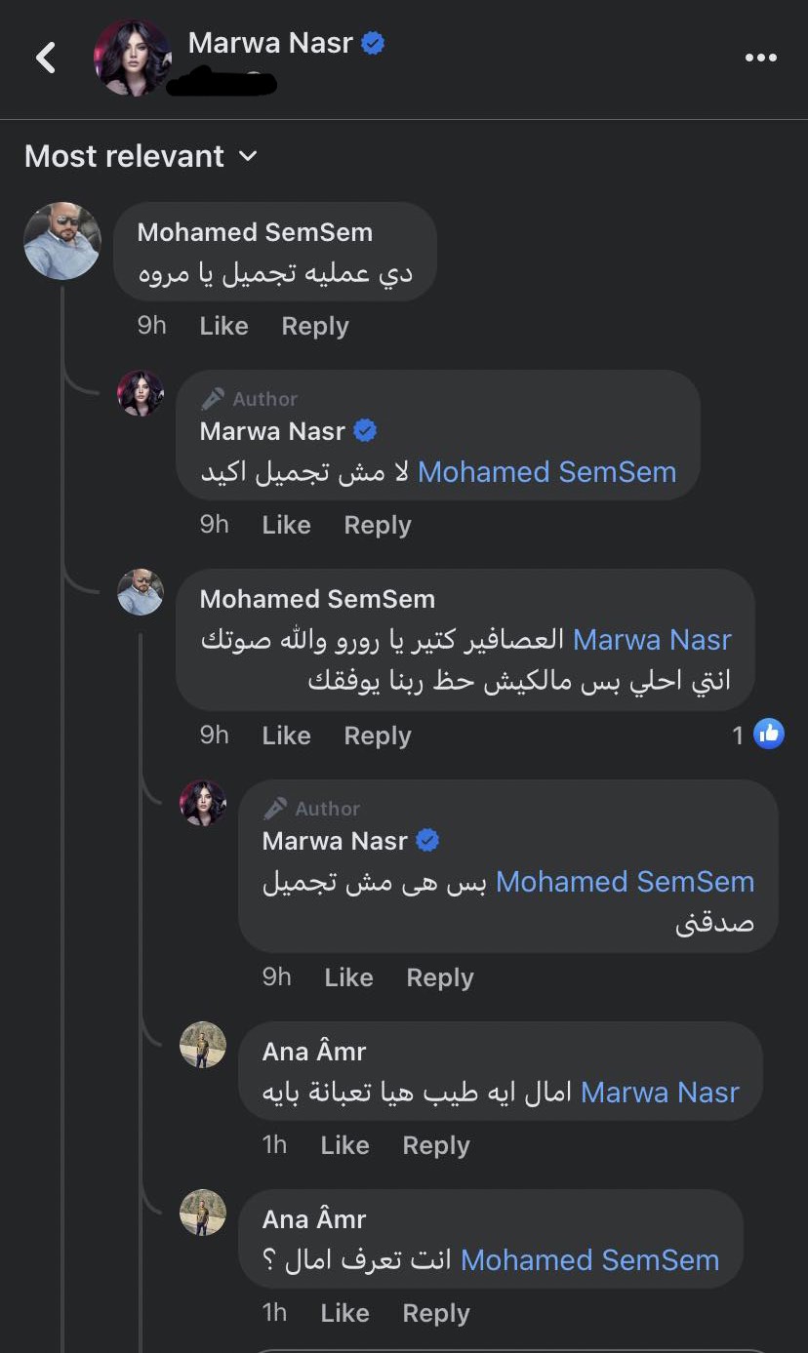Like Mohamed SemSem's top comment
808x1353 pixels.
pos(223,326)
